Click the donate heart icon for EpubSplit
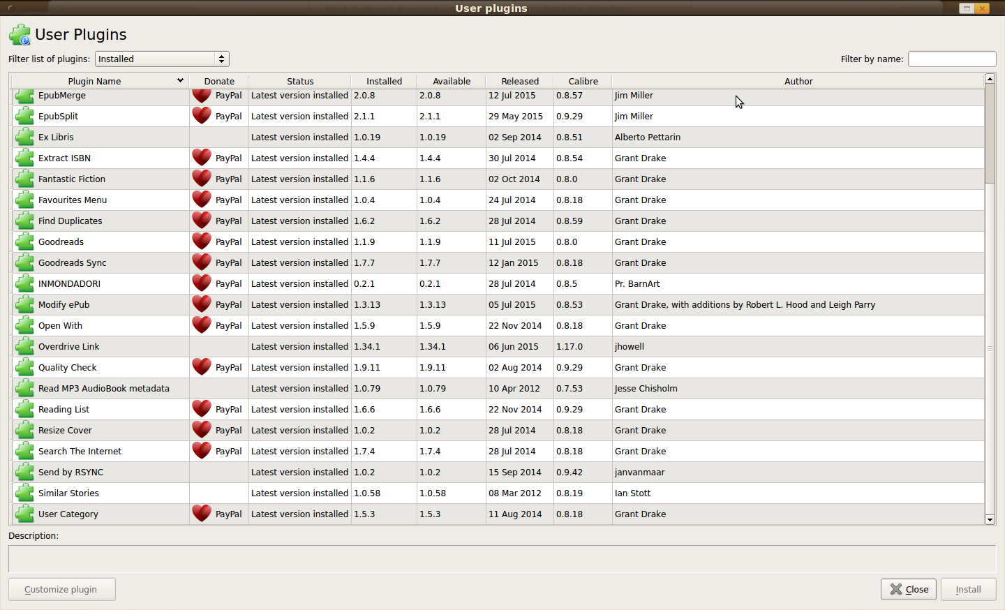Screen dimensions: 1005x610 (x=202, y=116)
